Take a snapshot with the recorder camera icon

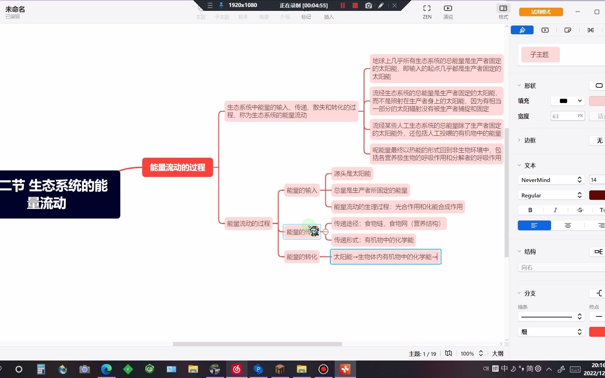[x=368, y=5]
